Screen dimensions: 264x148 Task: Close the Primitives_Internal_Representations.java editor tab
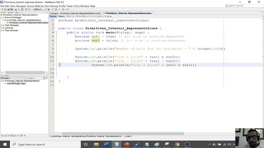coord(153,13)
